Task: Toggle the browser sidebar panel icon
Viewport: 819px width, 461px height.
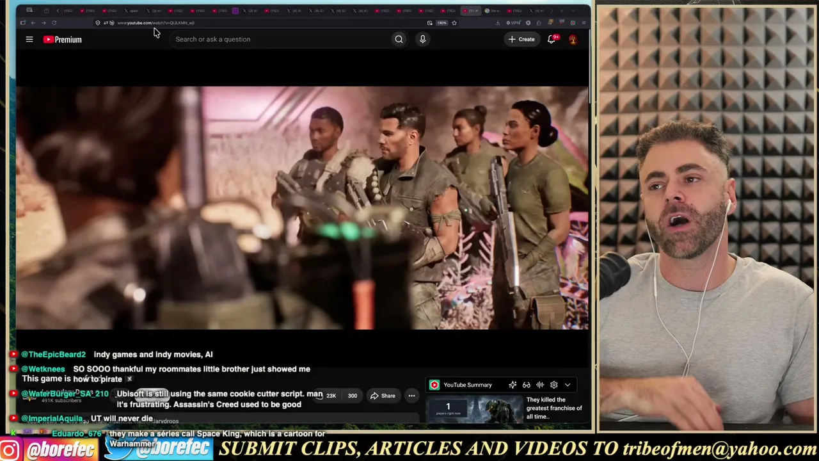Action: pos(23,23)
